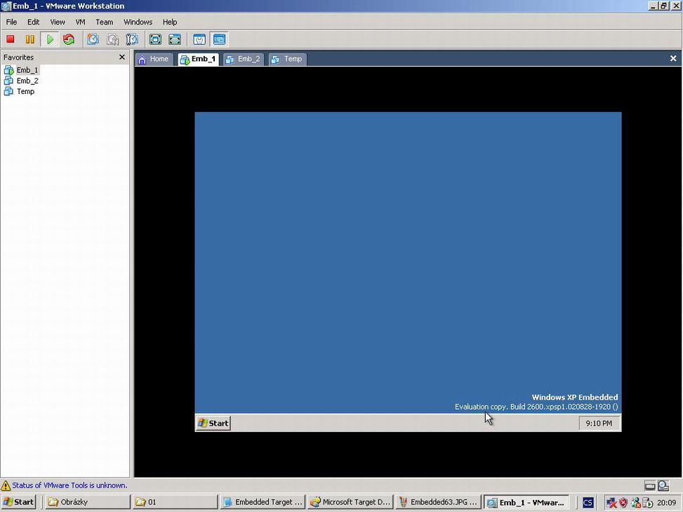Show the VM console view icon
Screen dimensions: 683x512
point(219,39)
